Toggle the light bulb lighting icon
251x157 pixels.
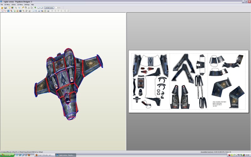point(9,8)
